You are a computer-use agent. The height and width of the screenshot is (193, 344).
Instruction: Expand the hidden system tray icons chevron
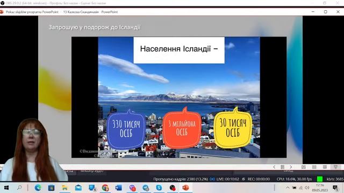(x=288, y=188)
